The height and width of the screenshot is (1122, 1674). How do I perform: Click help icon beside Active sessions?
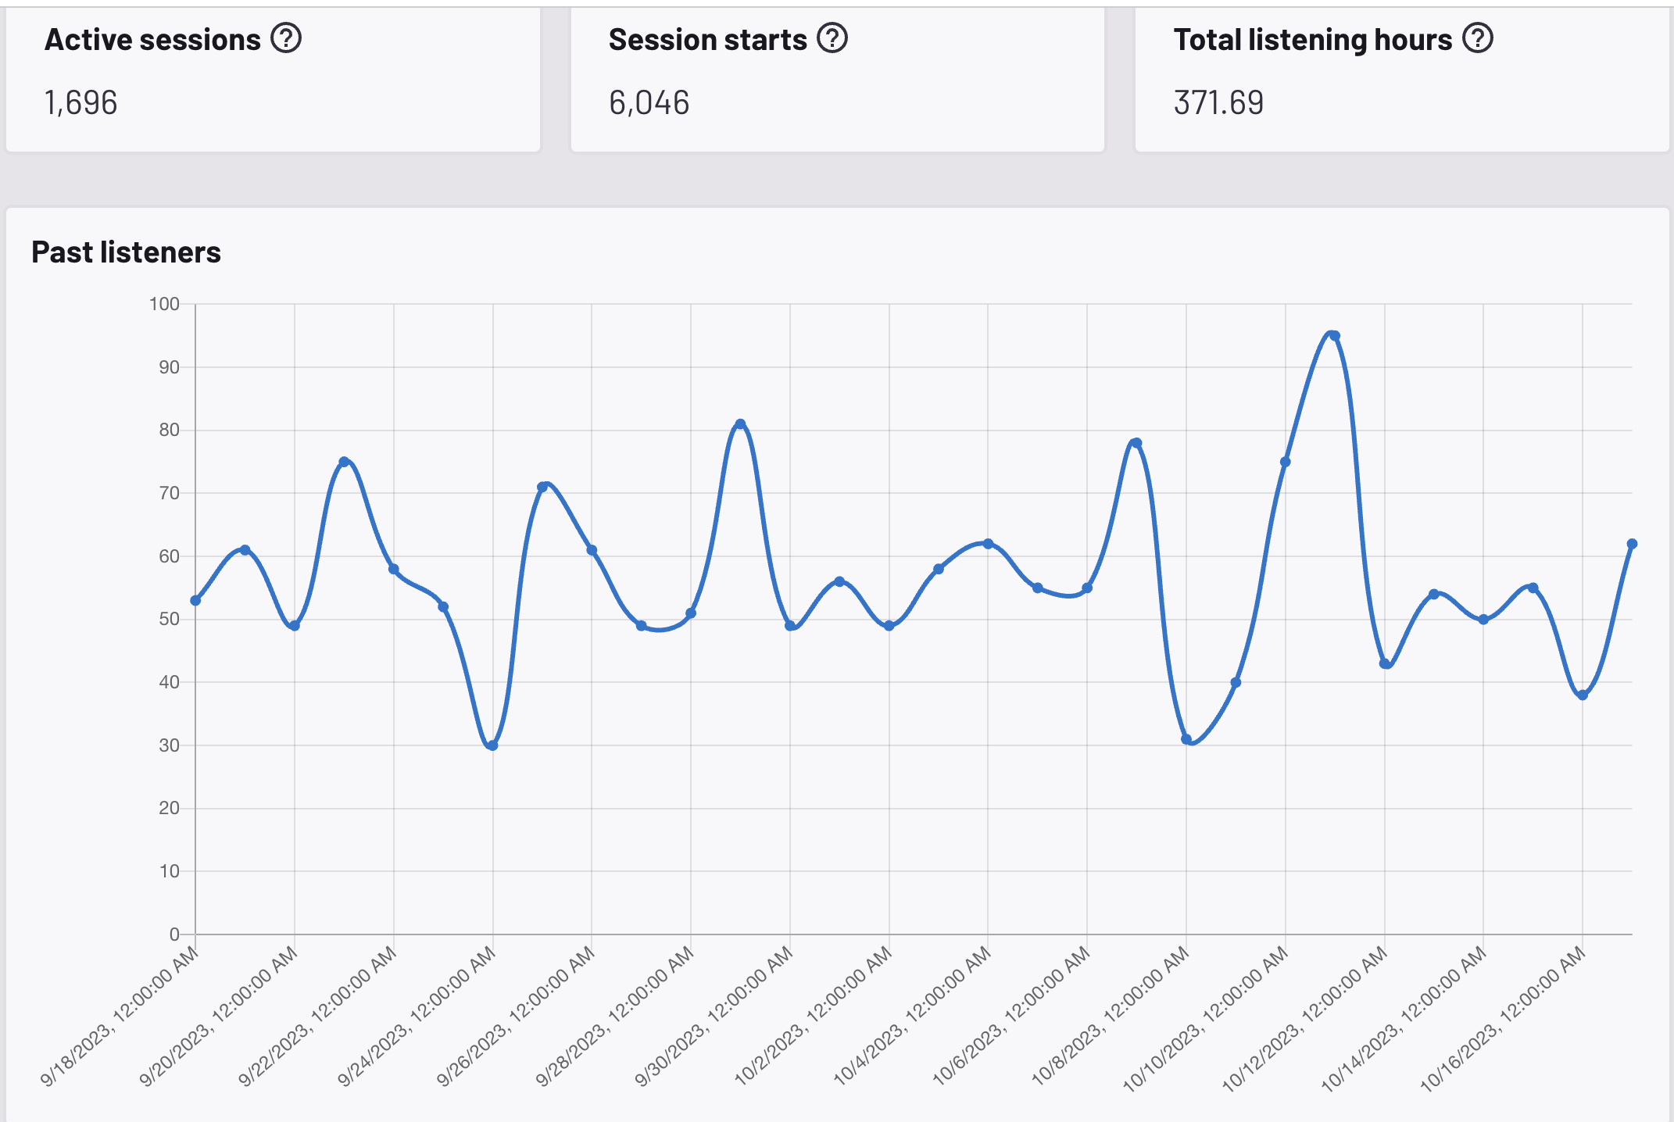tap(286, 38)
